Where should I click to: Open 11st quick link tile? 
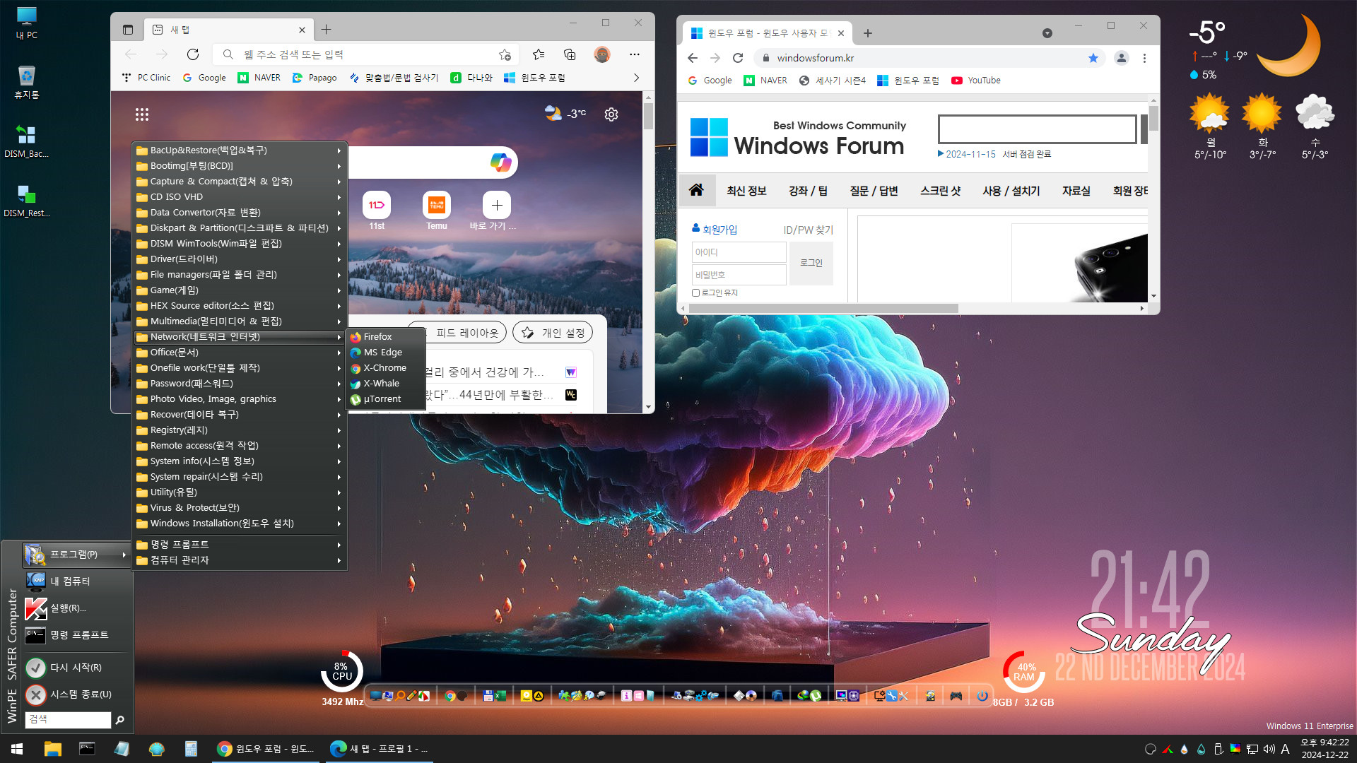click(x=377, y=211)
